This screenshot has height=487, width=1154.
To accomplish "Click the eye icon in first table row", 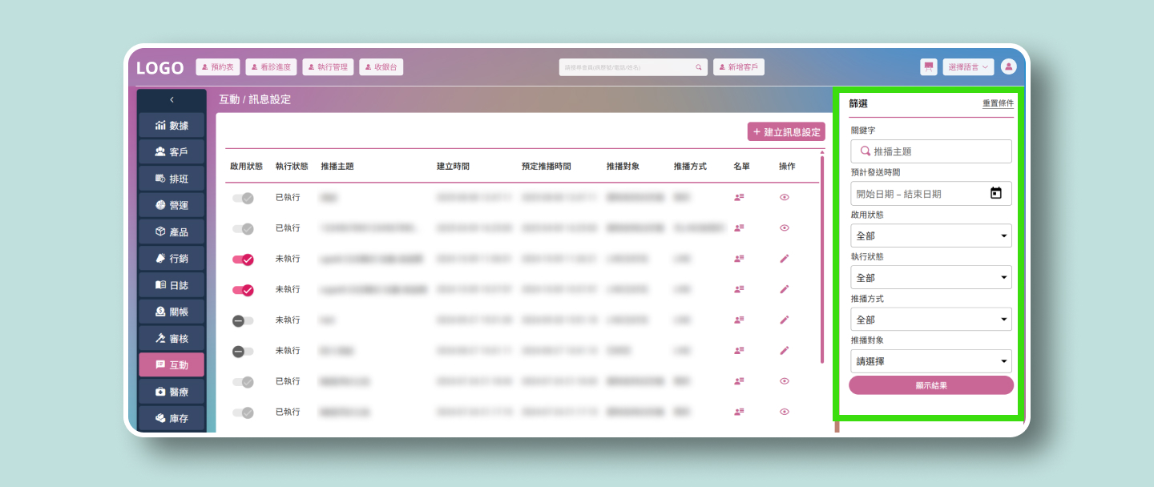I will 784,197.
